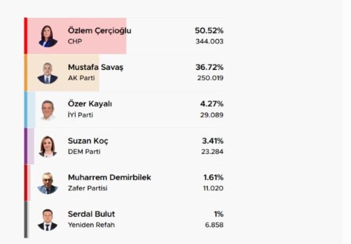Image resolution: width=351 pixels, height=244 pixels.
Task: Click the red CHP color bar
Action: point(25,36)
